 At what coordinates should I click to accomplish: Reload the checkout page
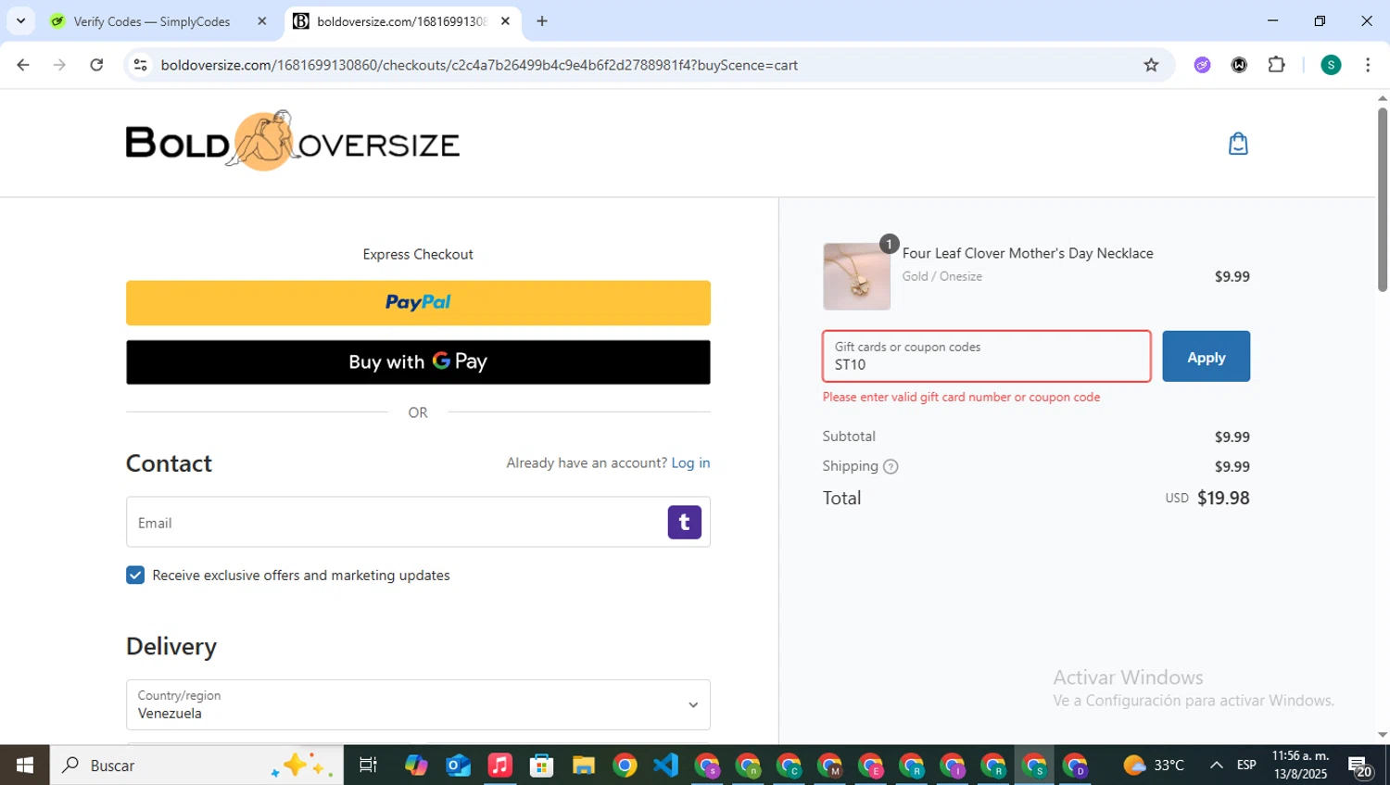[x=96, y=65]
